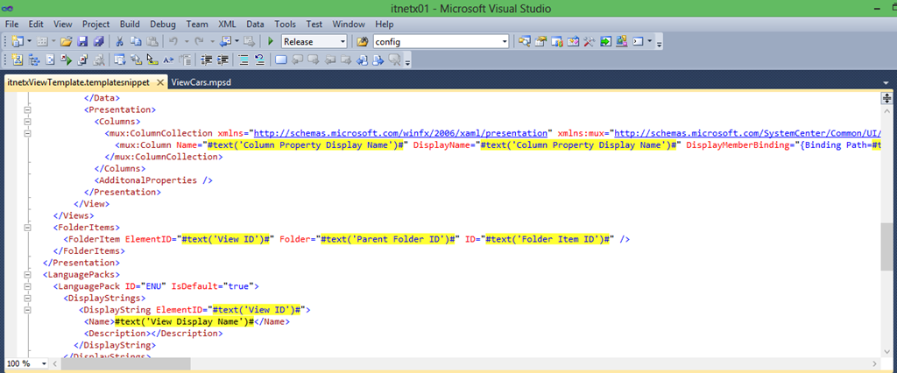Click the Open File folder icon
This screenshot has width=897, height=373.
[66, 41]
